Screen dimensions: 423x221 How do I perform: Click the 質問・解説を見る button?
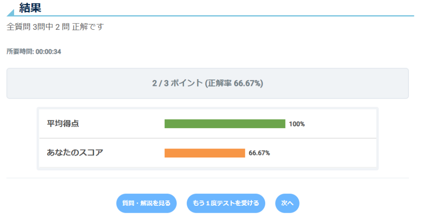pyautogui.click(x=146, y=203)
